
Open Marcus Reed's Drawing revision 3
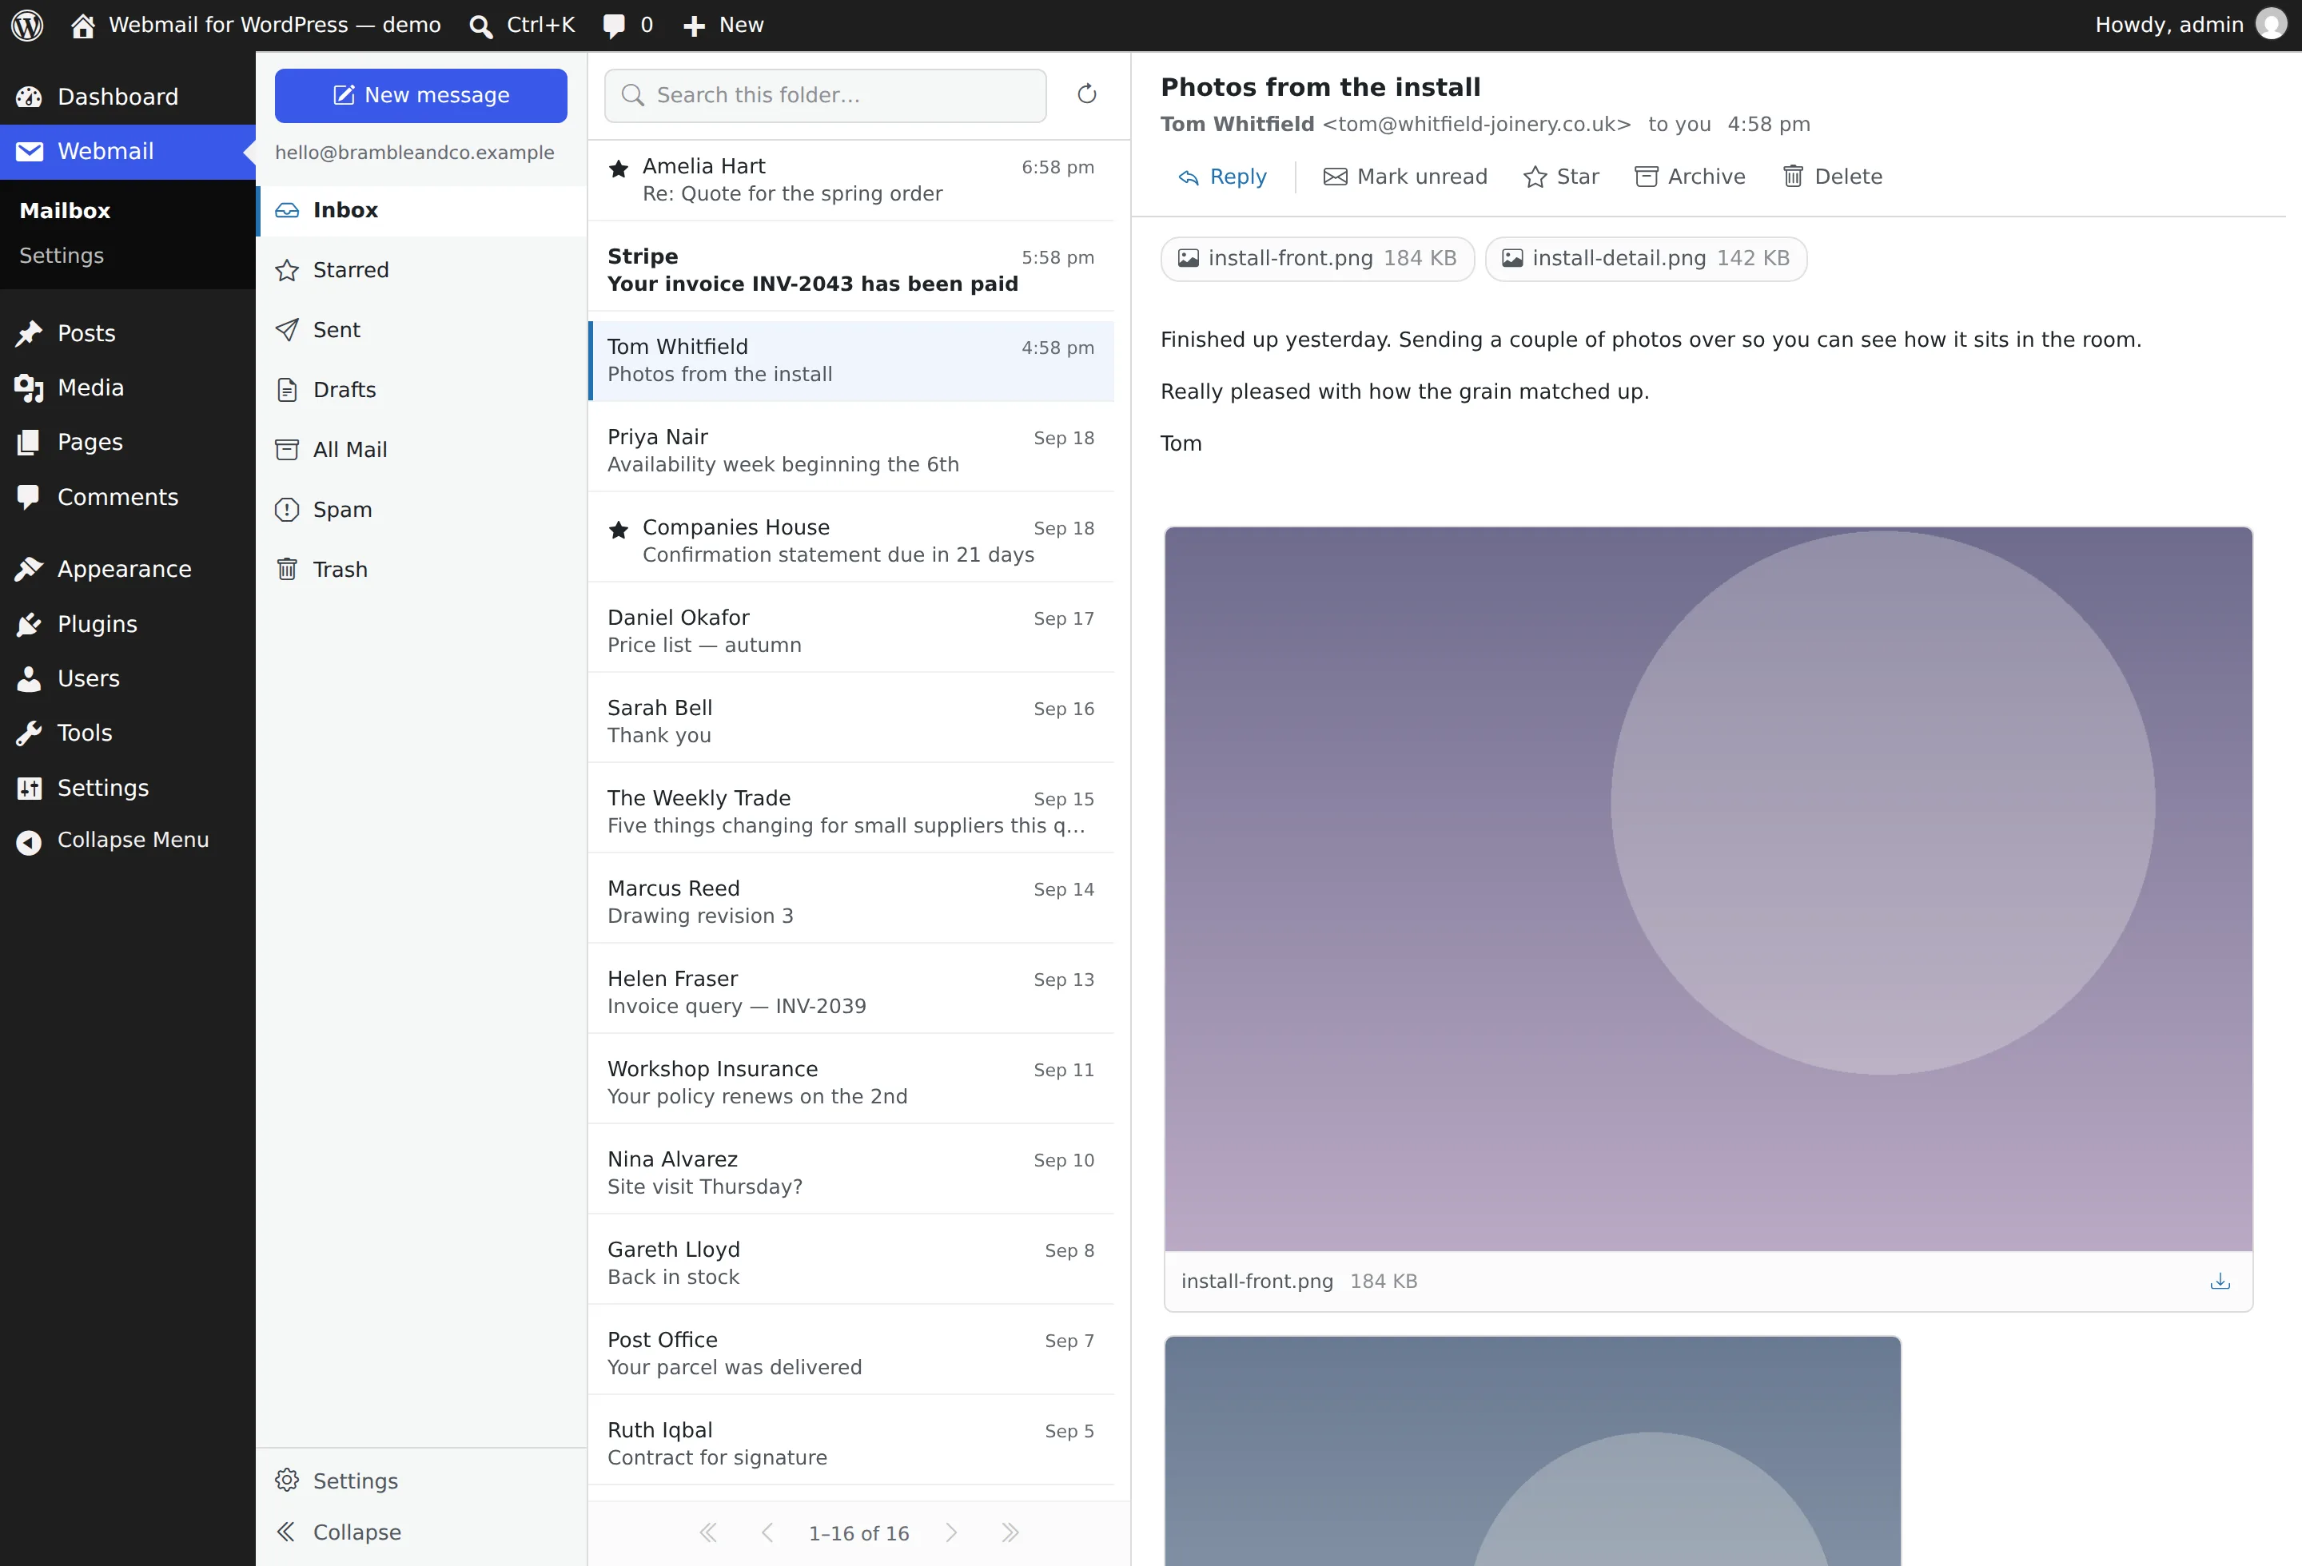pos(851,902)
